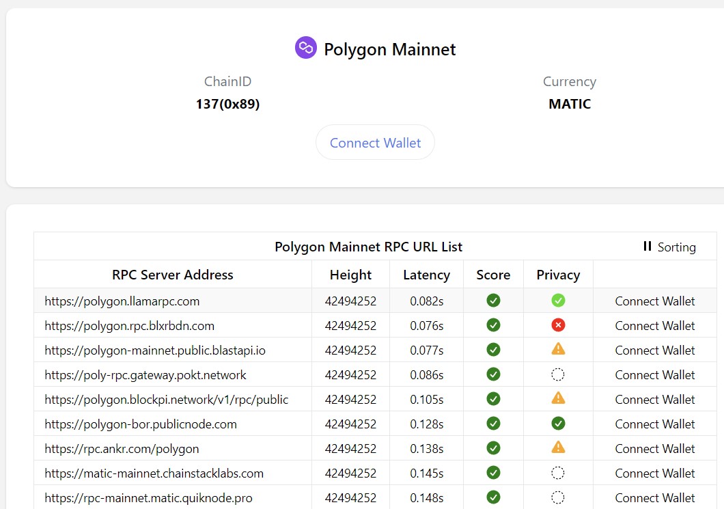724x509 pixels.
Task: Click latency 0.128s in publicnode row
Action: pos(427,424)
